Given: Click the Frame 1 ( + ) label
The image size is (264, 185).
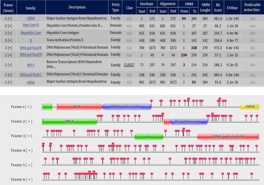Looking at the screenshot, I should click(x=21, y=107).
